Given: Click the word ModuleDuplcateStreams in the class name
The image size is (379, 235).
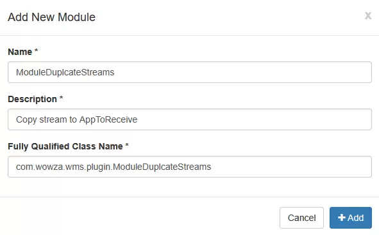Looking at the screenshot, I should point(162,167).
